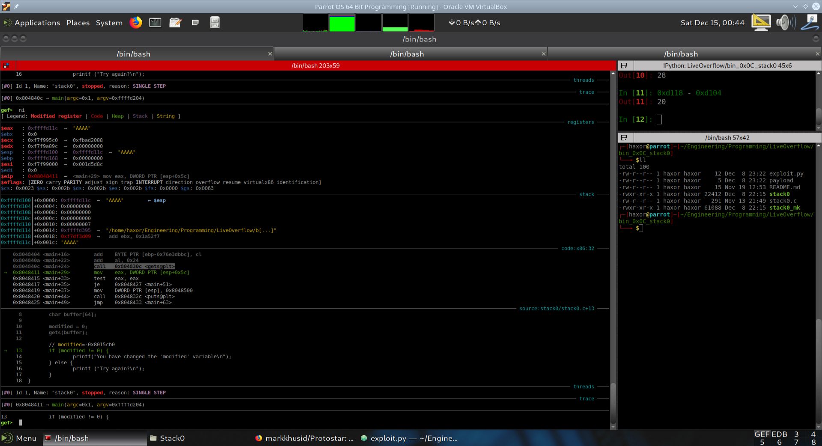Click the gdb scrollbar down arrow in main pane
Screen dimensions: 822x446
point(613,426)
